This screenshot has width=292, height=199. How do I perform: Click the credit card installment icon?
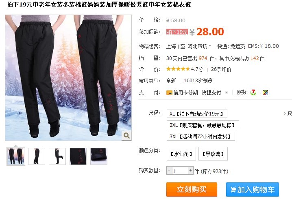tap(169, 92)
